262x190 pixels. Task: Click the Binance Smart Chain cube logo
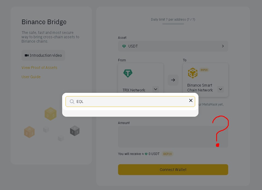(193, 73)
